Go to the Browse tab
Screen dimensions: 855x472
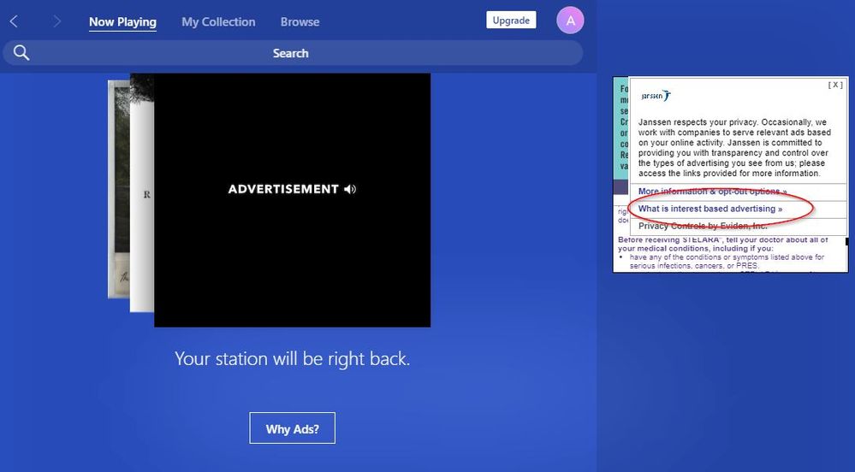pyautogui.click(x=300, y=22)
